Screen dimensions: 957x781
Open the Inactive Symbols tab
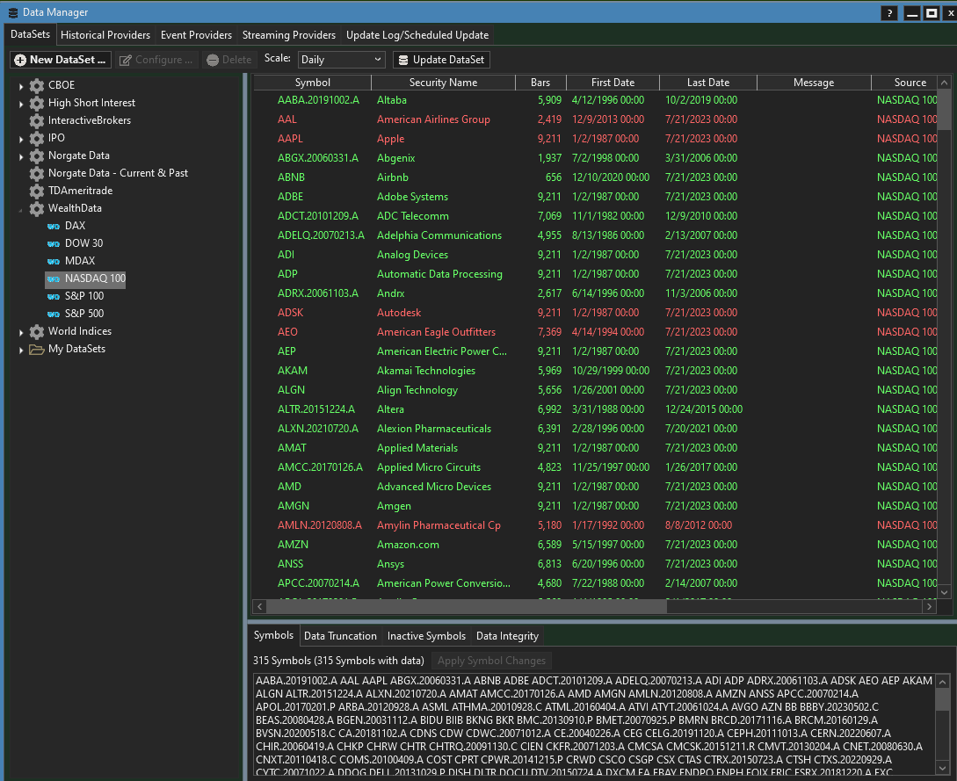426,636
